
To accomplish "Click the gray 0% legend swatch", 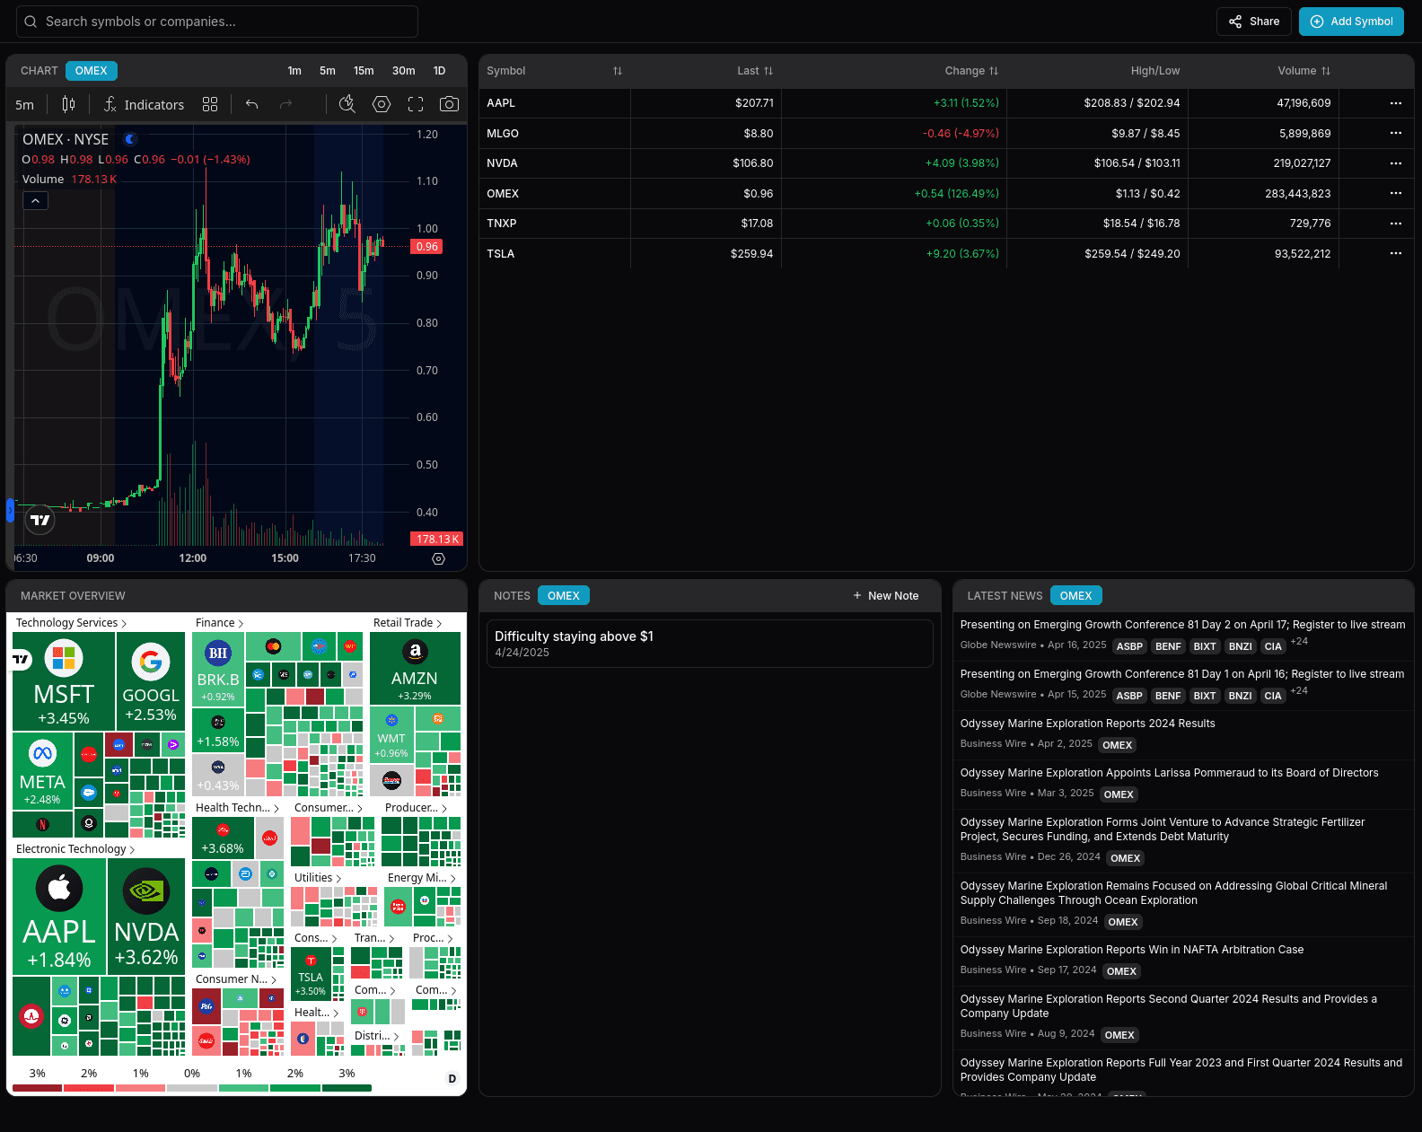I will tap(192, 1088).
